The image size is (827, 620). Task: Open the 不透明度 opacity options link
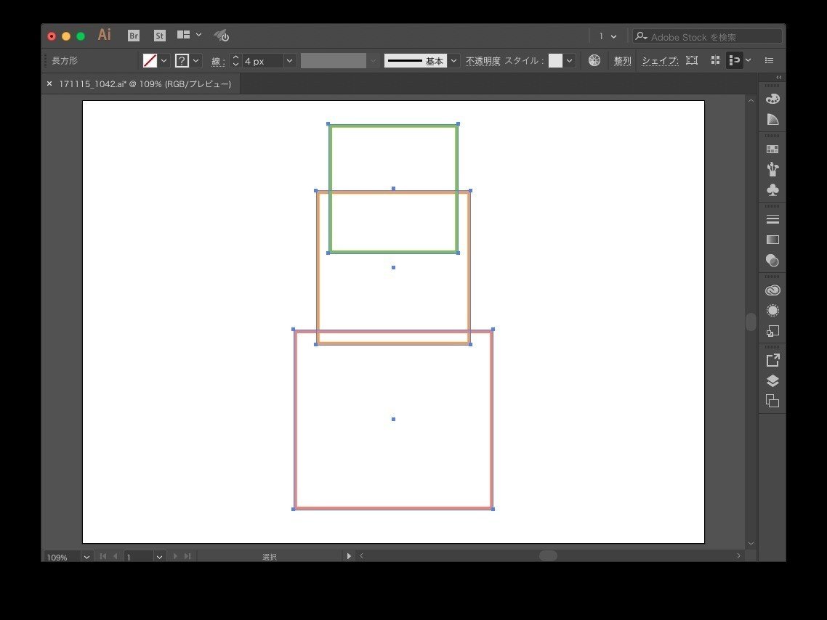coord(482,60)
